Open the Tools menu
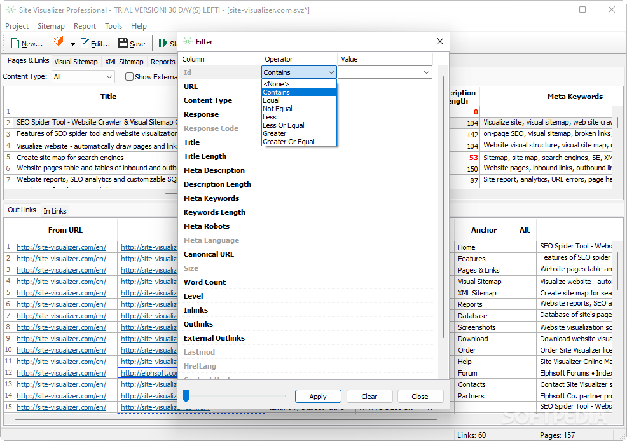This screenshot has width=627, height=441. pyautogui.click(x=114, y=26)
